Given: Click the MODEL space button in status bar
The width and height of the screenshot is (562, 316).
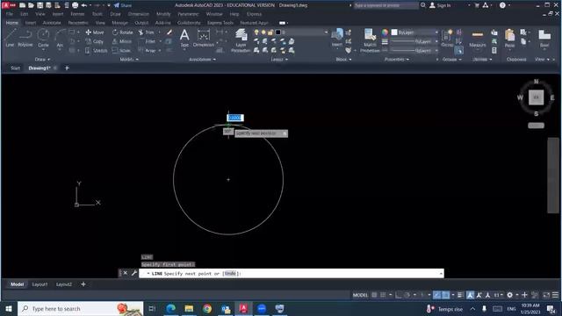Looking at the screenshot, I should click(x=360, y=295).
